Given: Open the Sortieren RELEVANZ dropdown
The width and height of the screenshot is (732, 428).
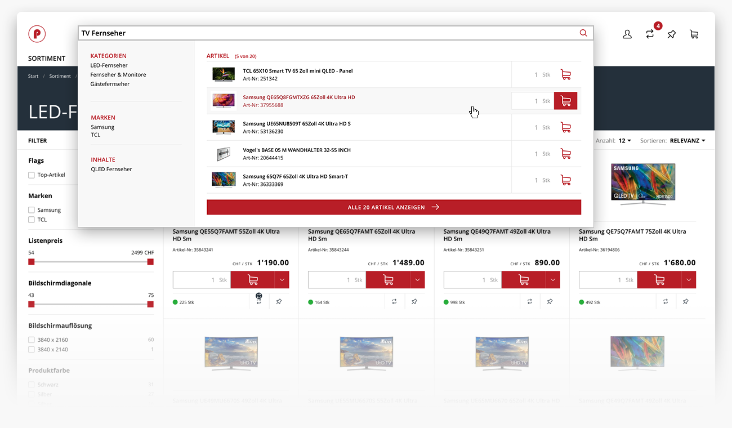Looking at the screenshot, I should [x=687, y=141].
